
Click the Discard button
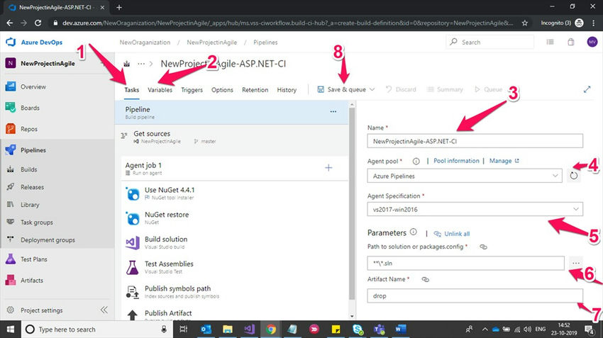tap(401, 89)
